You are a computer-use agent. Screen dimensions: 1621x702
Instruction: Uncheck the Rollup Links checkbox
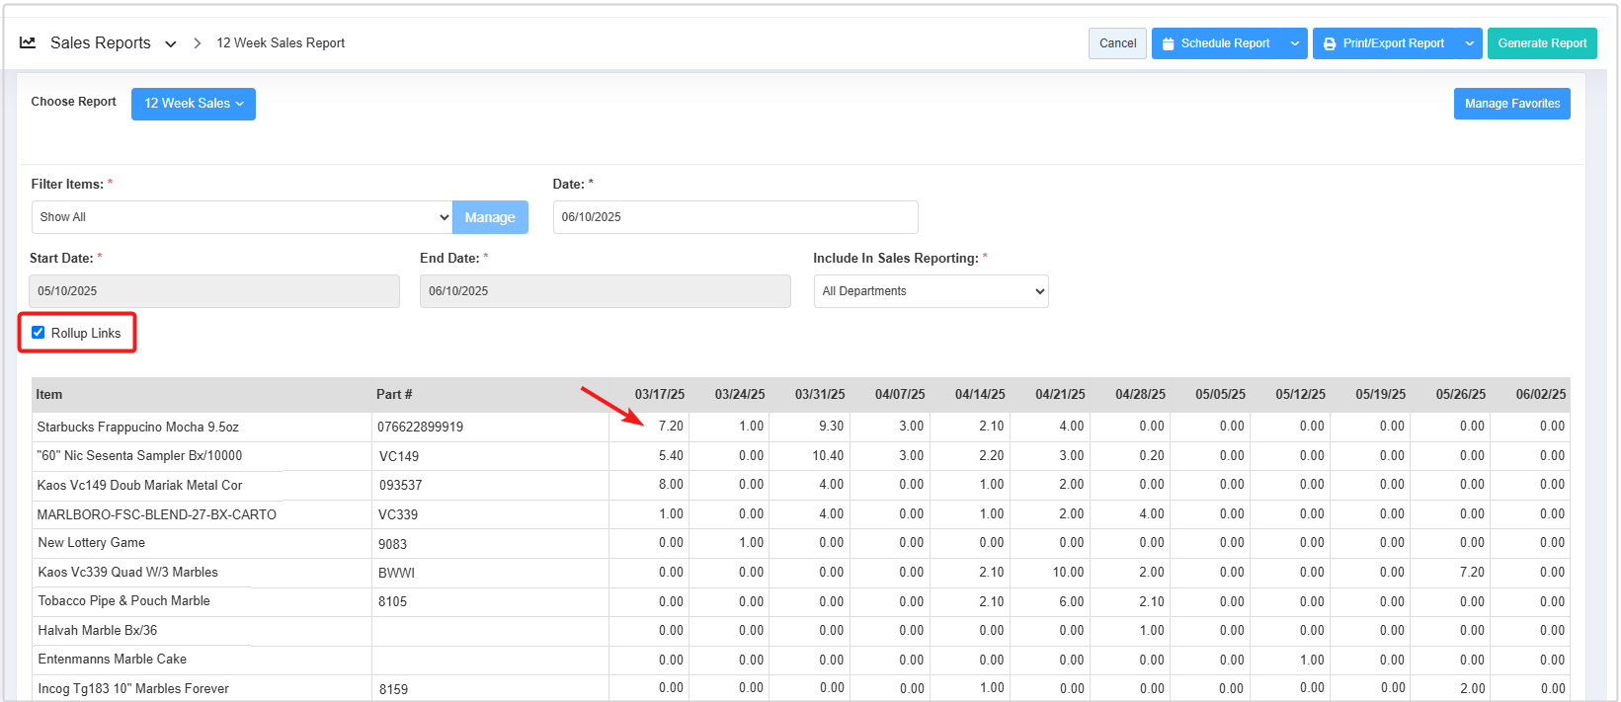click(39, 333)
